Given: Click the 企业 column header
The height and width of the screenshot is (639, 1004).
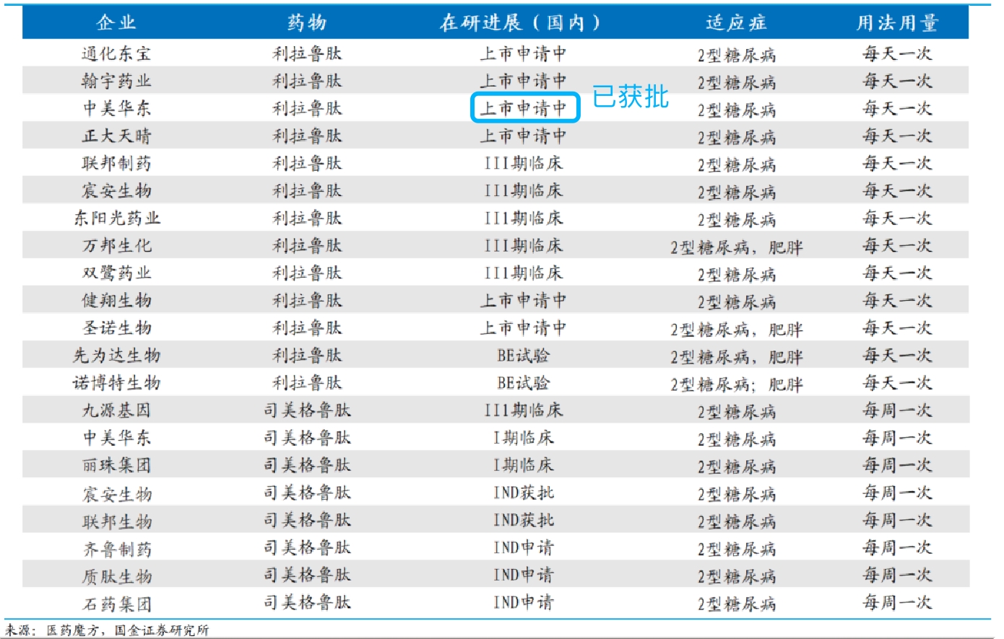Looking at the screenshot, I should tap(116, 23).
